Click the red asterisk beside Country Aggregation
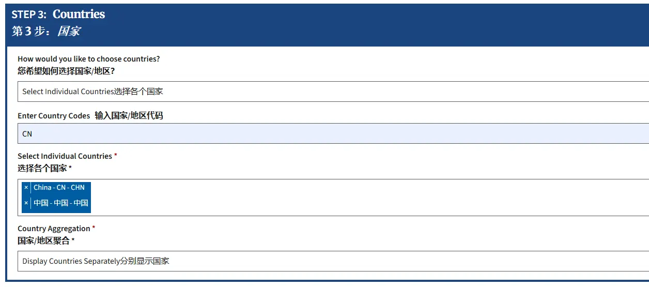This screenshot has width=649, height=287. click(x=94, y=228)
